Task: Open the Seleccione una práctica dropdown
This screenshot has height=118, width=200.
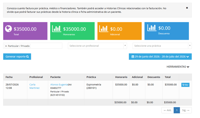Action: pos(162,46)
